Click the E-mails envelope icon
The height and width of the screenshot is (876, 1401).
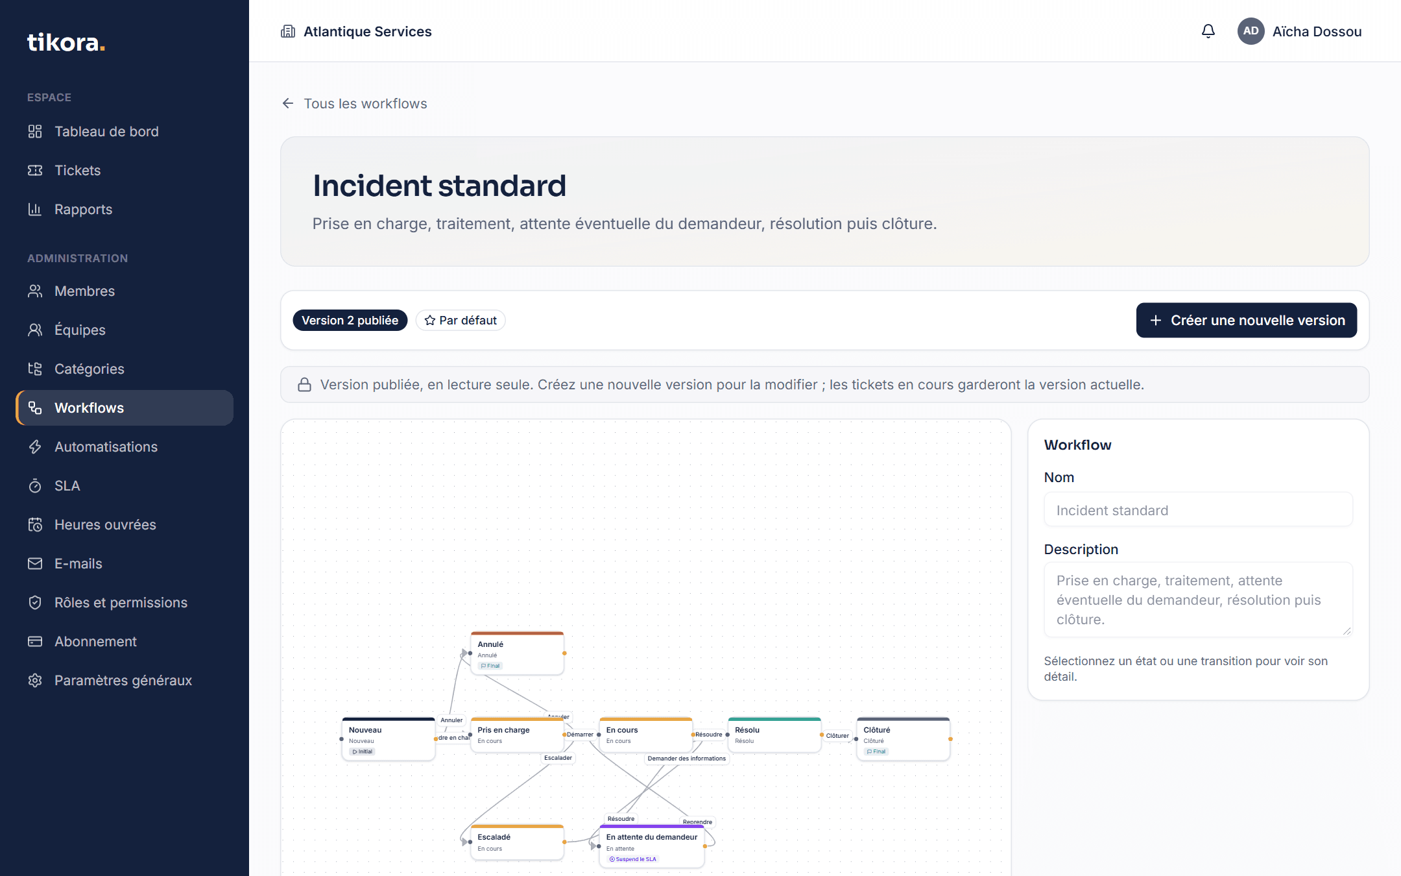click(35, 563)
